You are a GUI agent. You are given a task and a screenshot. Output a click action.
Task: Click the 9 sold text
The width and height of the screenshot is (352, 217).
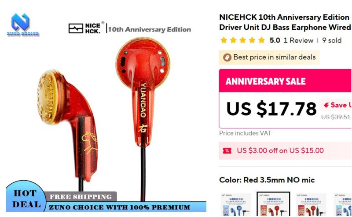pos(332,40)
